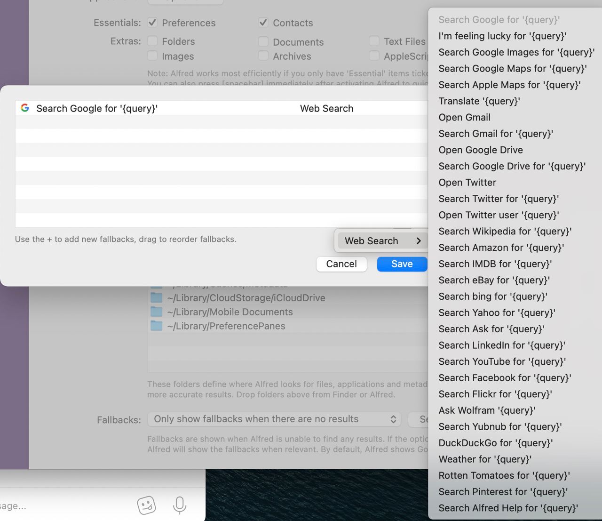The width and height of the screenshot is (602, 521).
Task: Click the Web Search type cell
Action: (326, 108)
